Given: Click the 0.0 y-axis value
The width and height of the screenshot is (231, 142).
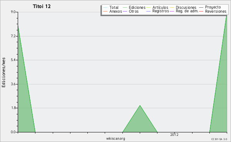Looking at the screenshot, I should click(x=13, y=132).
